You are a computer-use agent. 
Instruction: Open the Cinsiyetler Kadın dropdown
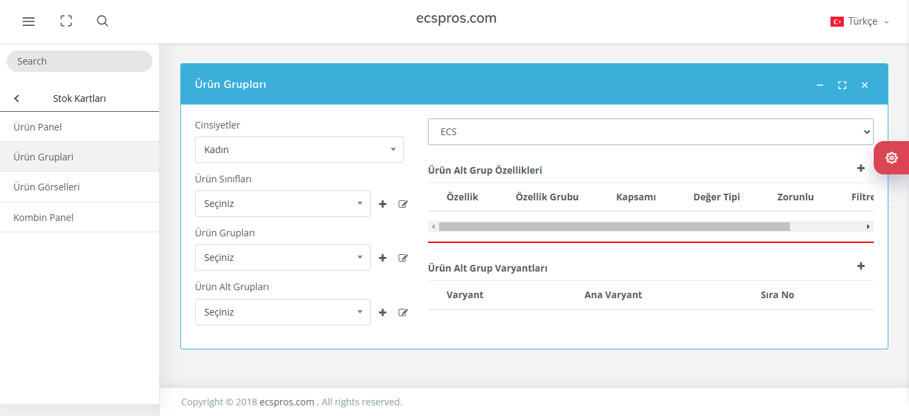[299, 150]
